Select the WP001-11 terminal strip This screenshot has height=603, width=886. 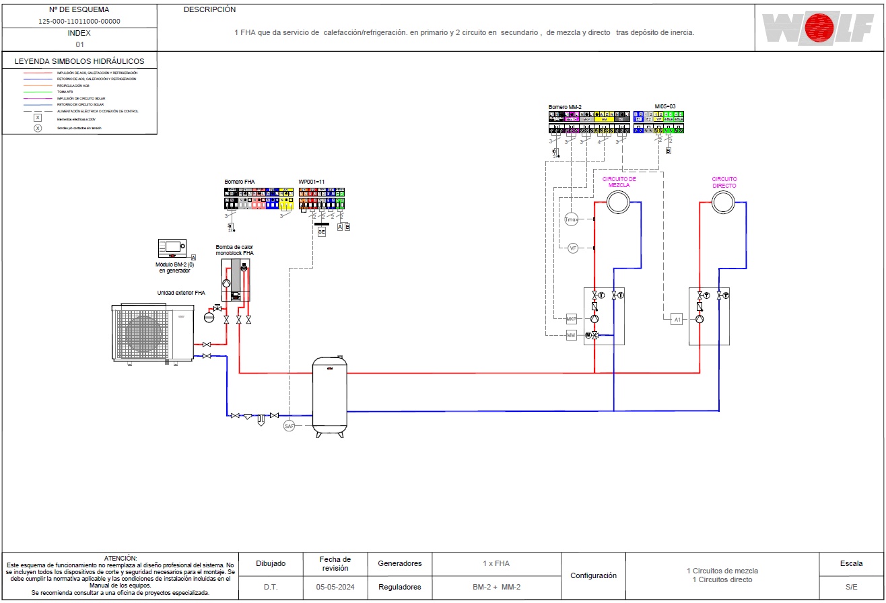322,199
